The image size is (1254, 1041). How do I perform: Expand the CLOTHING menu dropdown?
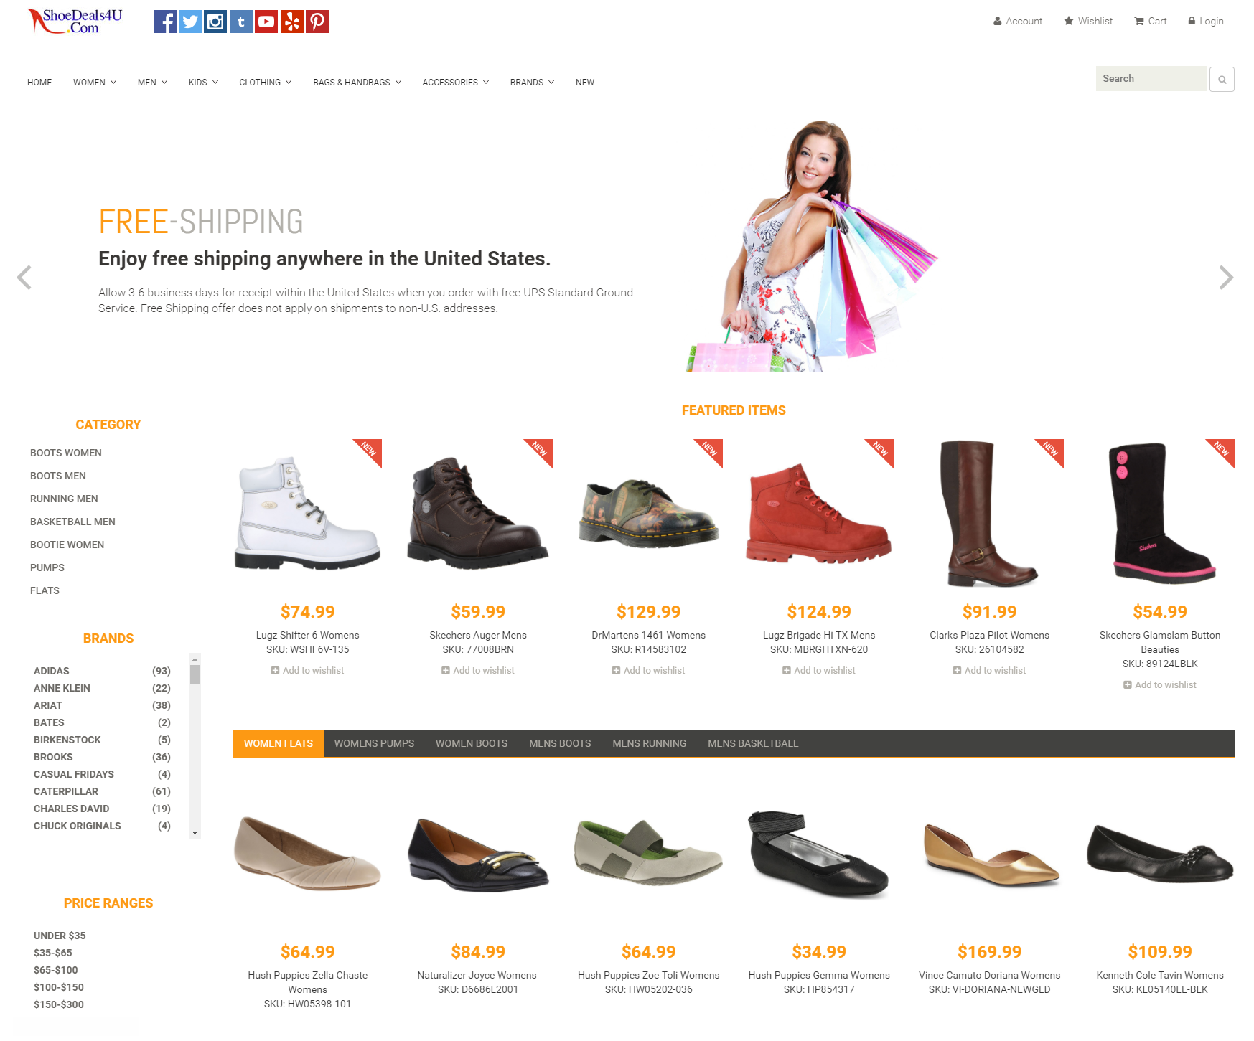click(x=266, y=83)
